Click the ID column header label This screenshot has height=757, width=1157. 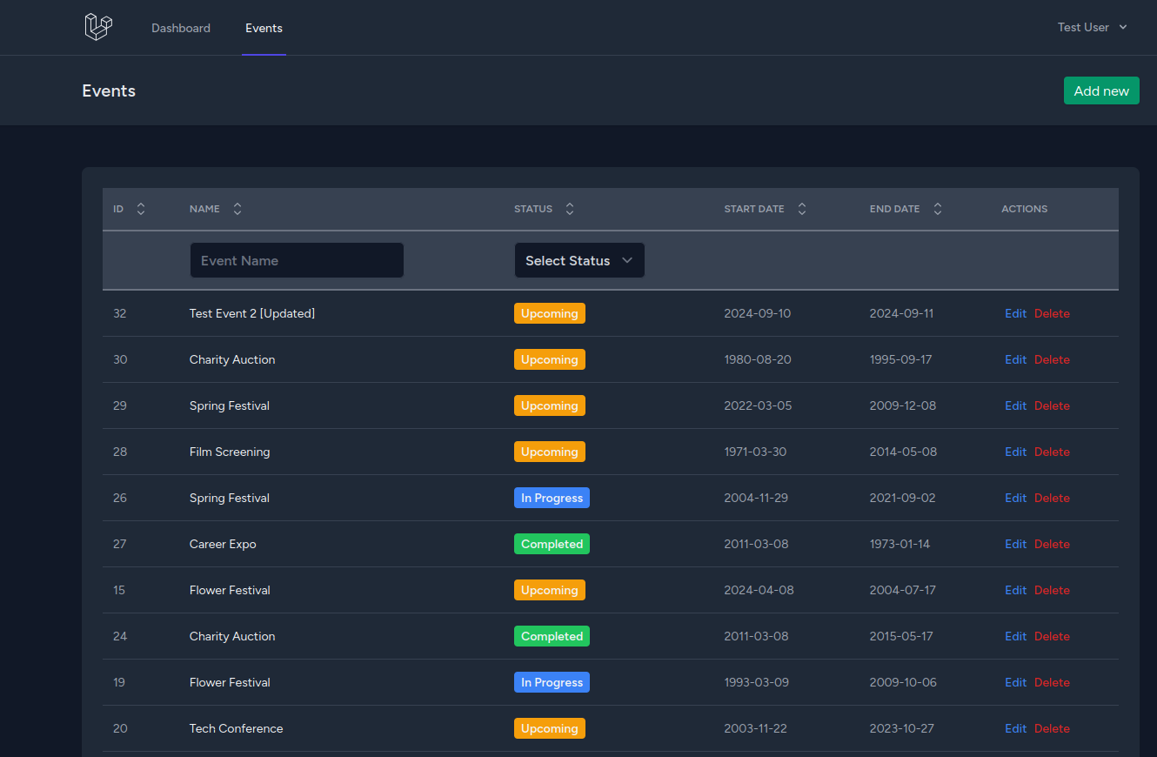coord(118,209)
